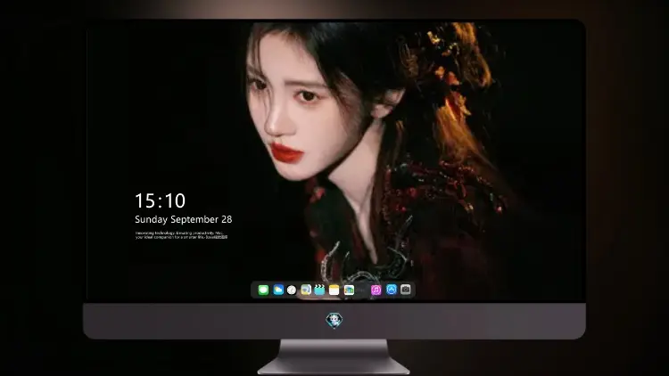Click the logo badge on the monitor chin
Image resolution: width=669 pixels, height=376 pixels.
point(334,320)
